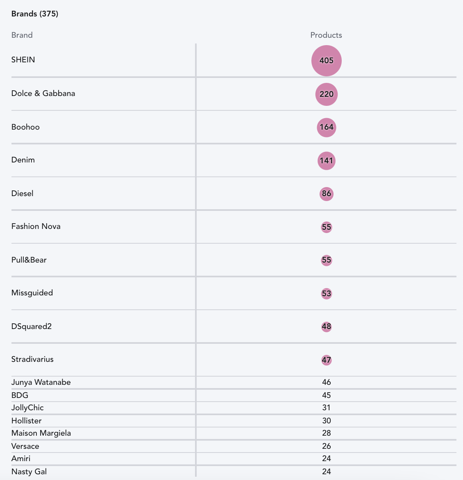Click the Stradivarius brand name

tap(32, 359)
